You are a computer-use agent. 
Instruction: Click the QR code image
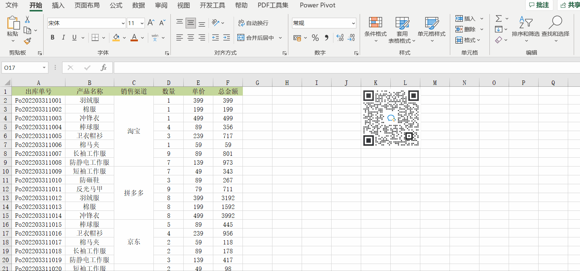pyautogui.click(x=391, y=118)
